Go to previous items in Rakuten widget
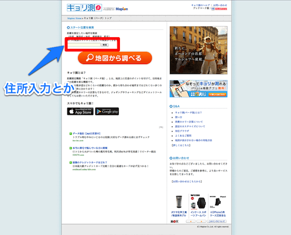 pyautogui.click(x=191, y=221)
